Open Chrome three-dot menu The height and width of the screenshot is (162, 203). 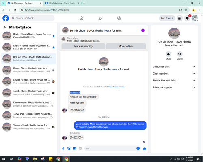point(199,10)
